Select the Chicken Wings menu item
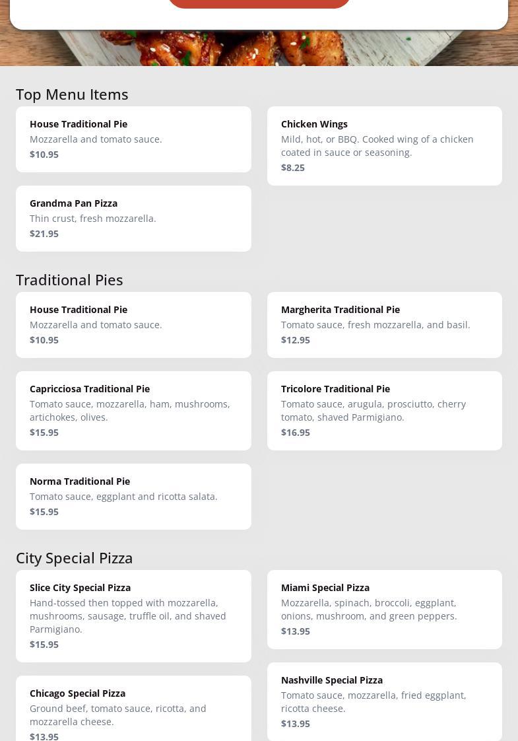 384,145
